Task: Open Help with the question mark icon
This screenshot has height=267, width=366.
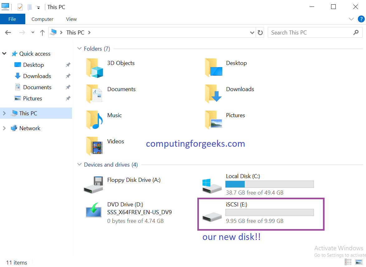Action: (x=361, y=19)
